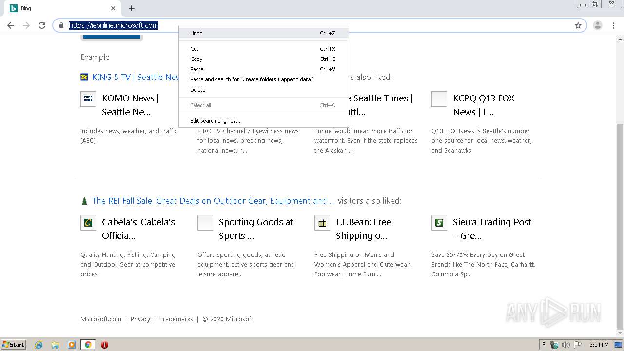The height and width of the screenshot is (351, 624).
Task: Select Paste and search for "Create folders / append data"
Action: pyautogui.click(x=264, y=79)
